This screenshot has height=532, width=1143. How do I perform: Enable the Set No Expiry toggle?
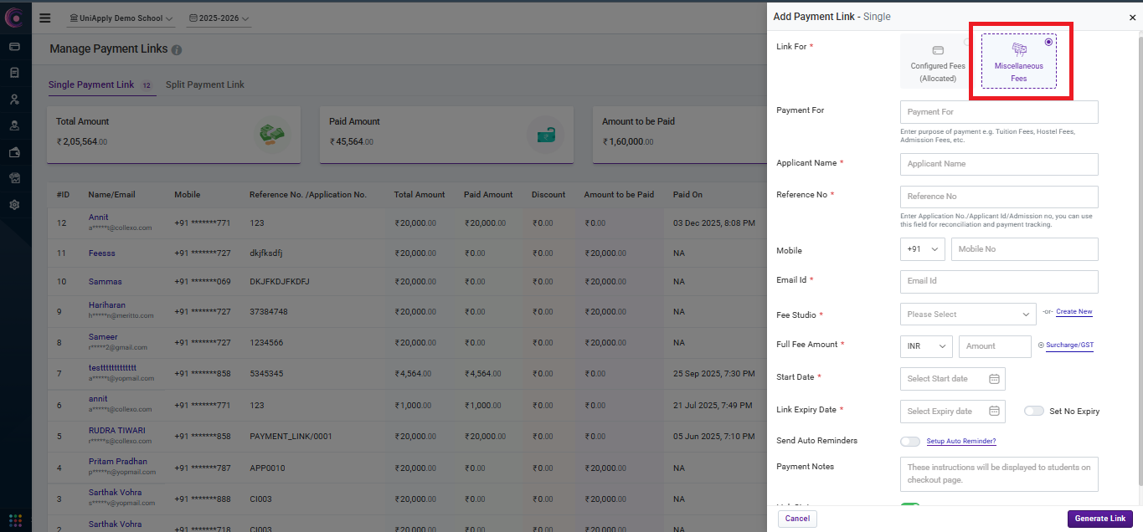[1034, 411]
